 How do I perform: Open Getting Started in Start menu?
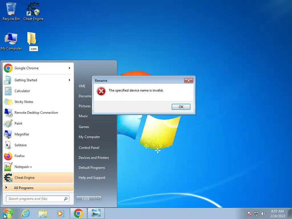pyautogui.click(x=38, y=80)
